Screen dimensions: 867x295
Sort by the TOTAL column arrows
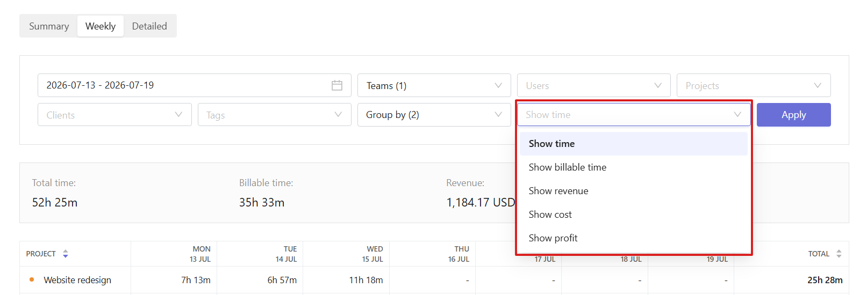pos(839,254)
